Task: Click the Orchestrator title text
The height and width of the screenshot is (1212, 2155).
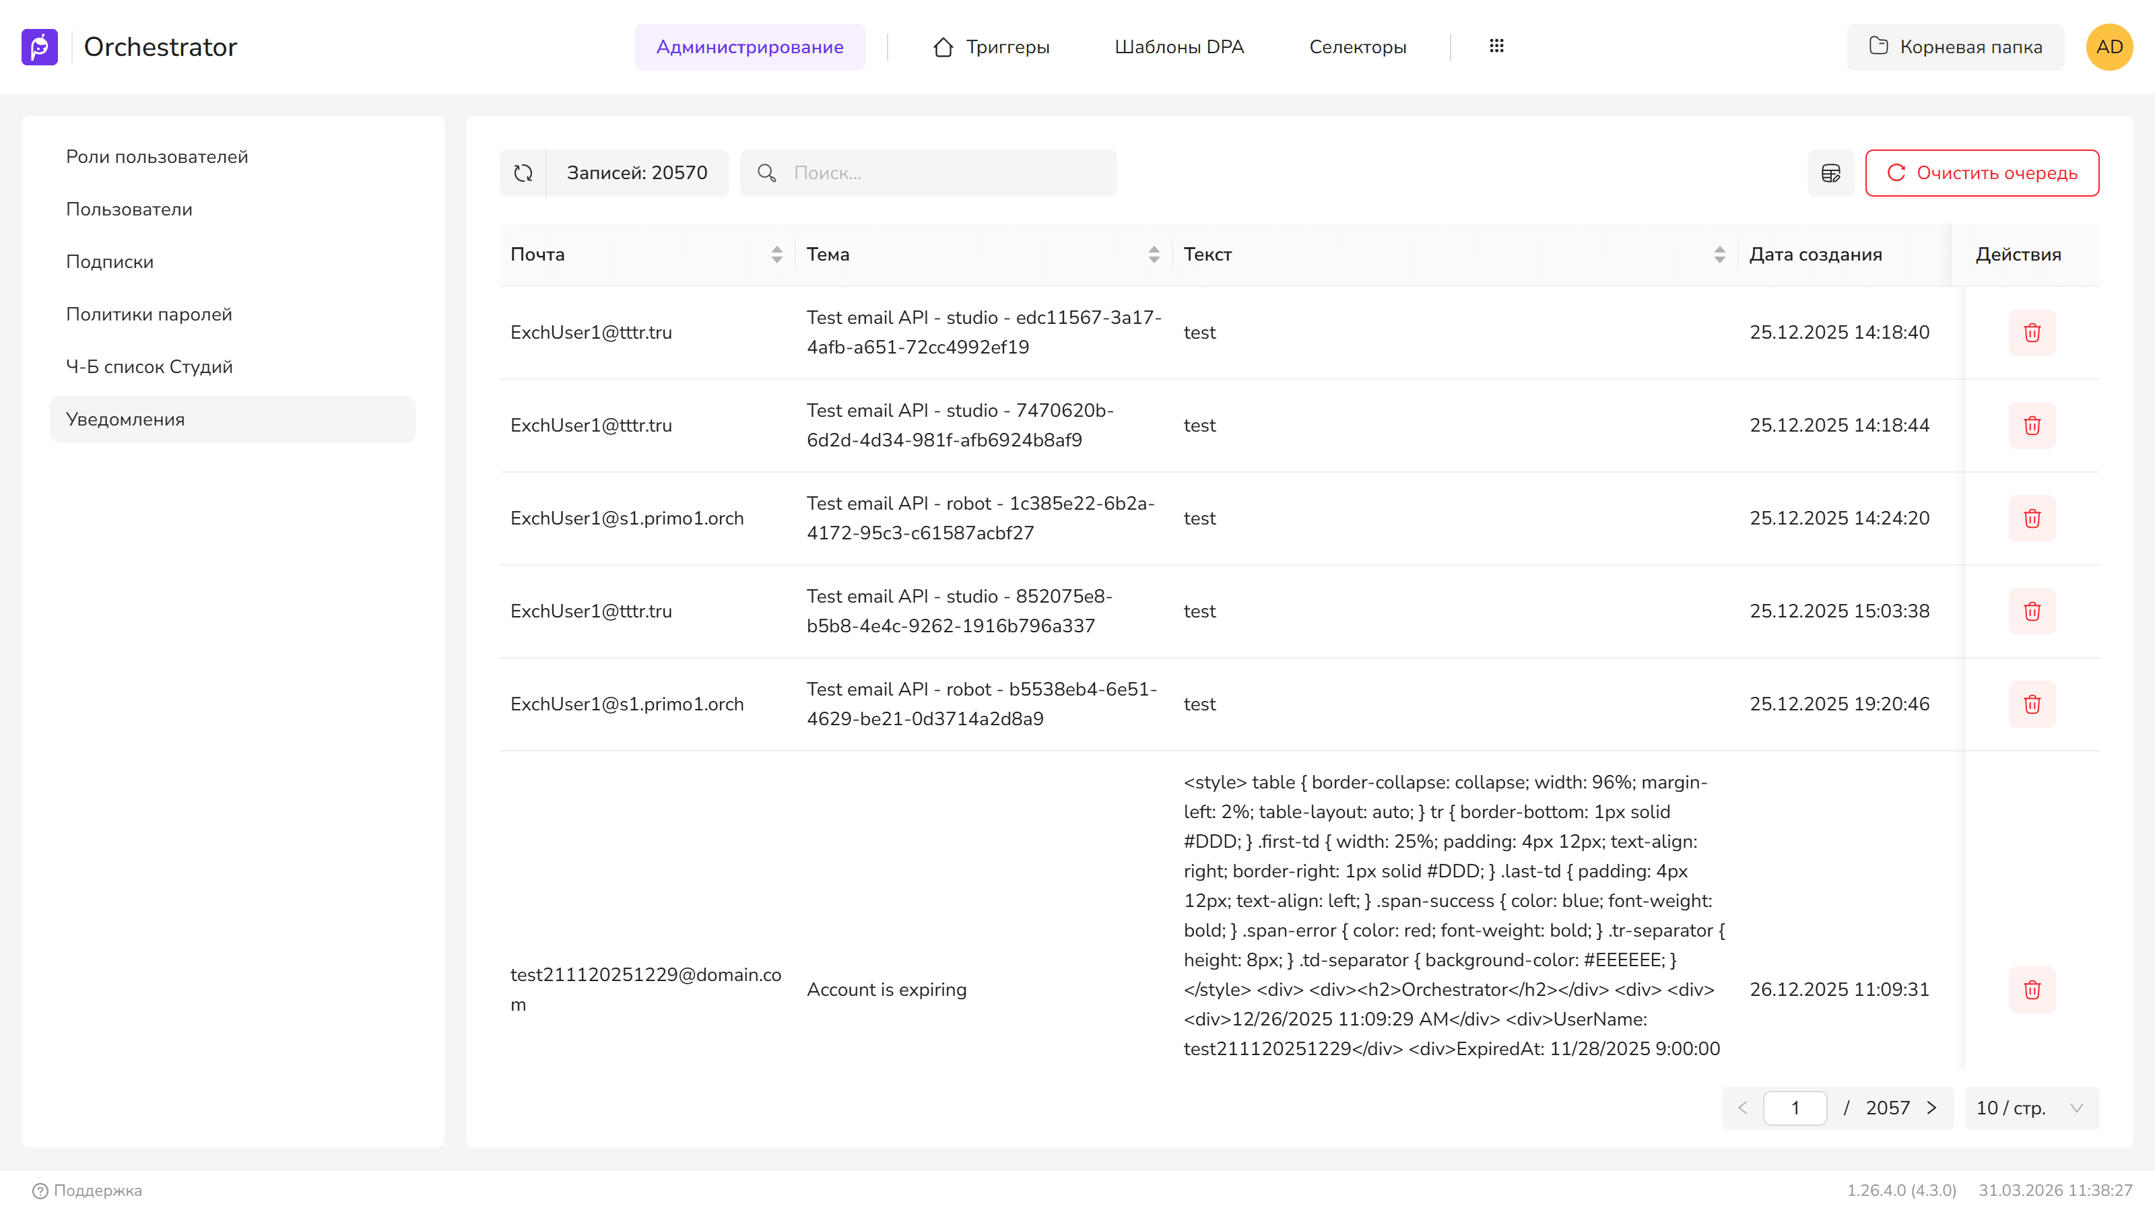Action: click(x=161, y=47)
